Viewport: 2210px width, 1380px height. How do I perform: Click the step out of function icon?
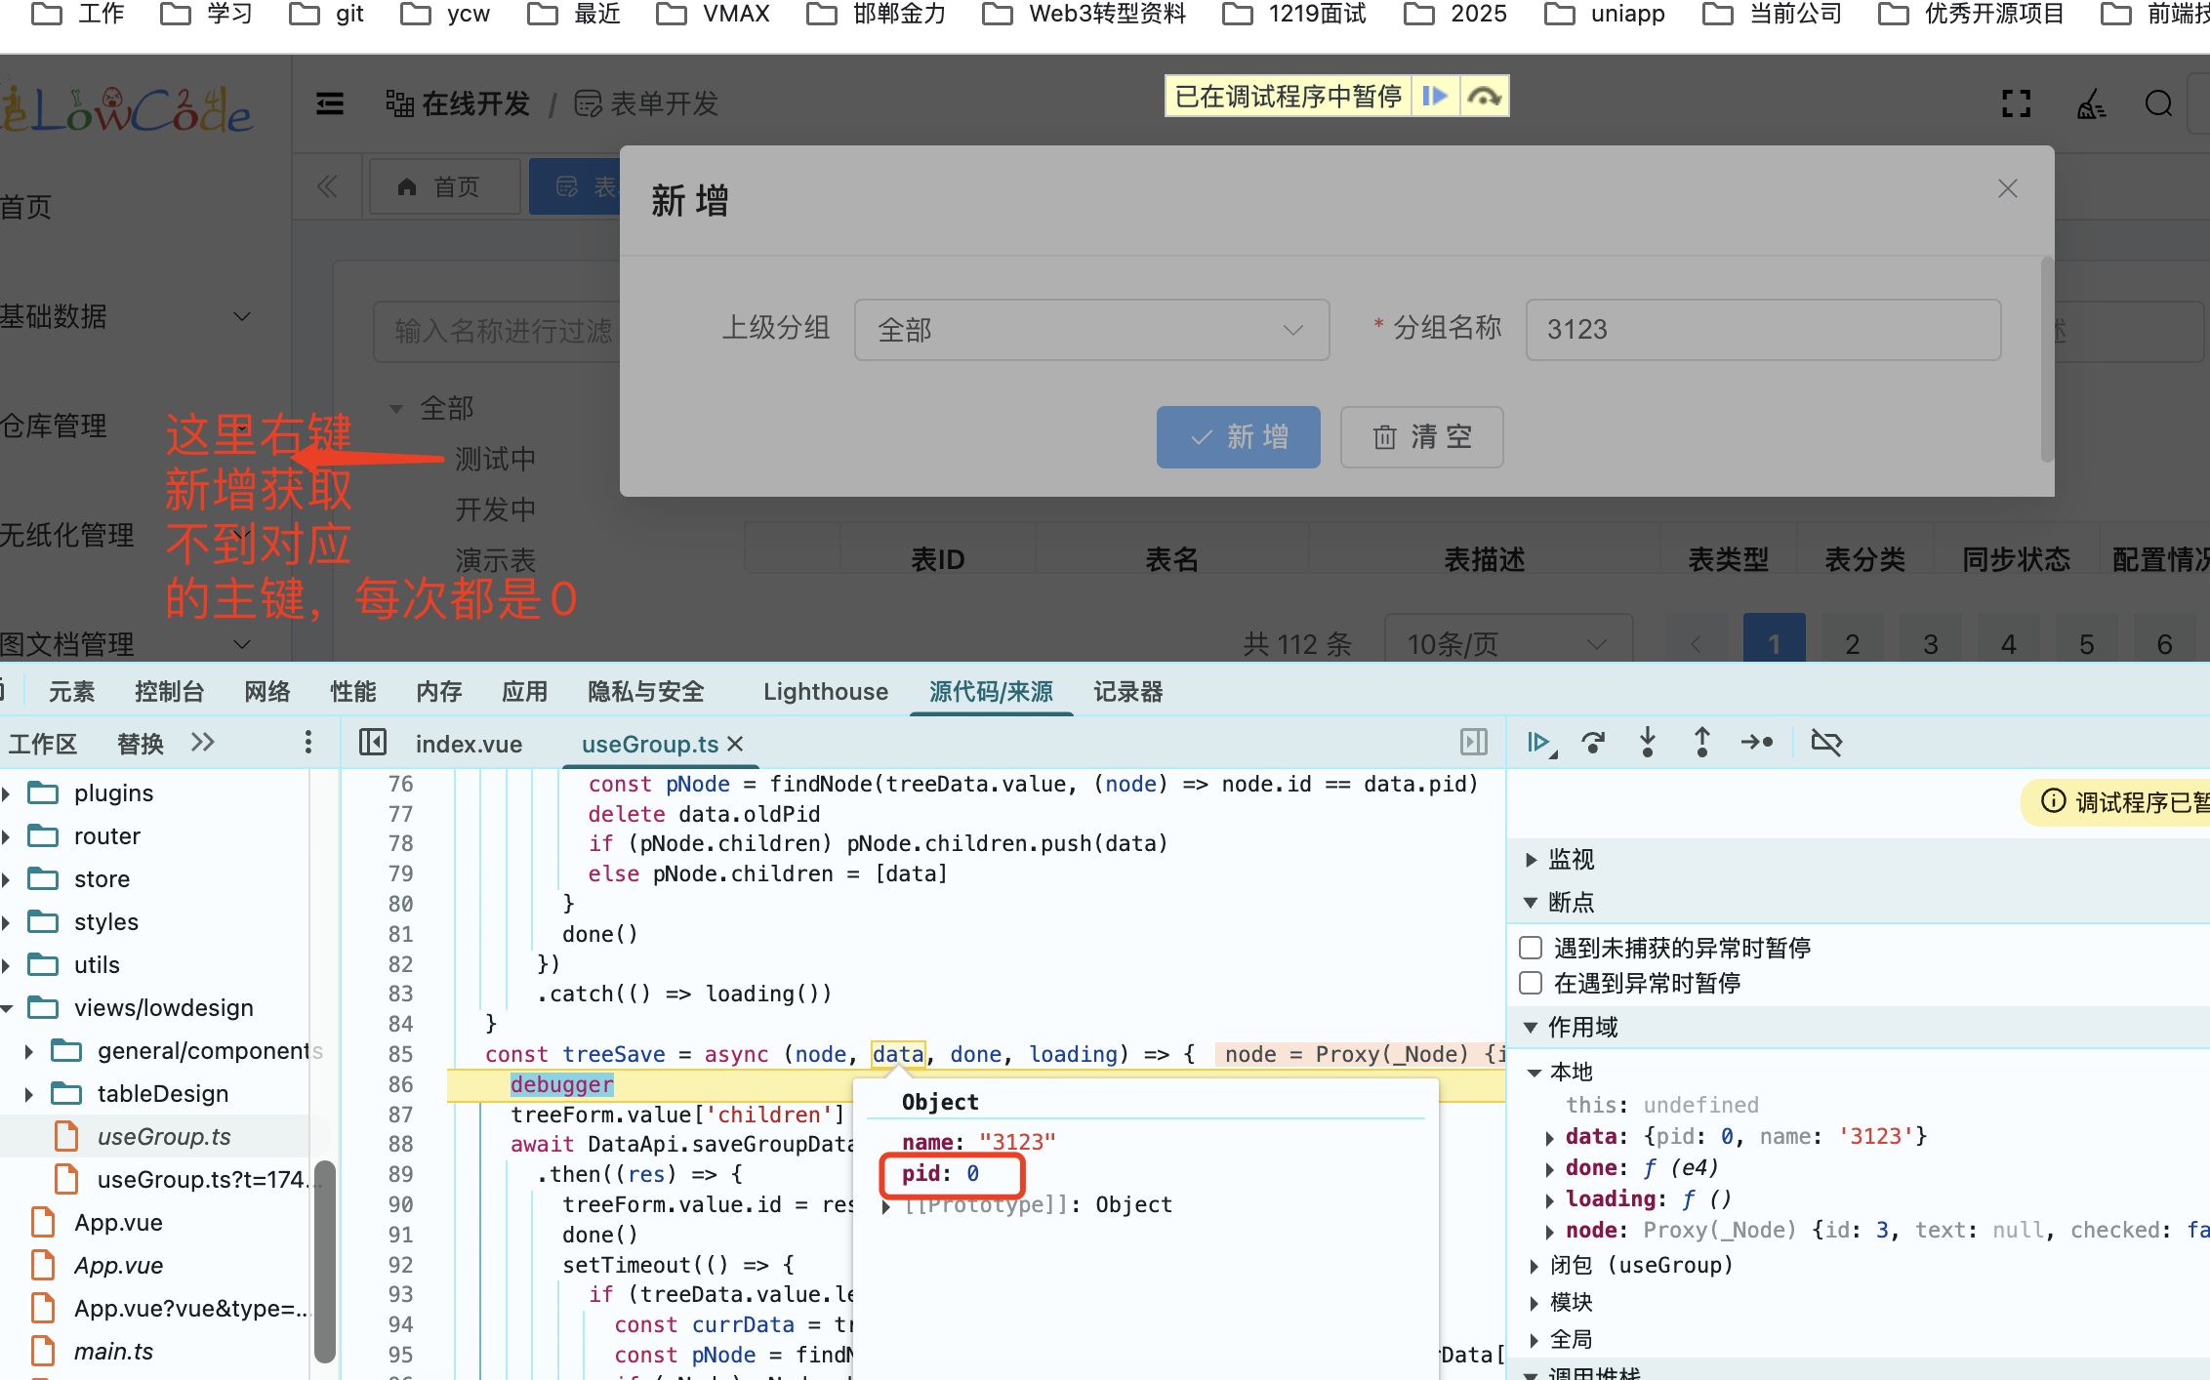click(1701, 743)
